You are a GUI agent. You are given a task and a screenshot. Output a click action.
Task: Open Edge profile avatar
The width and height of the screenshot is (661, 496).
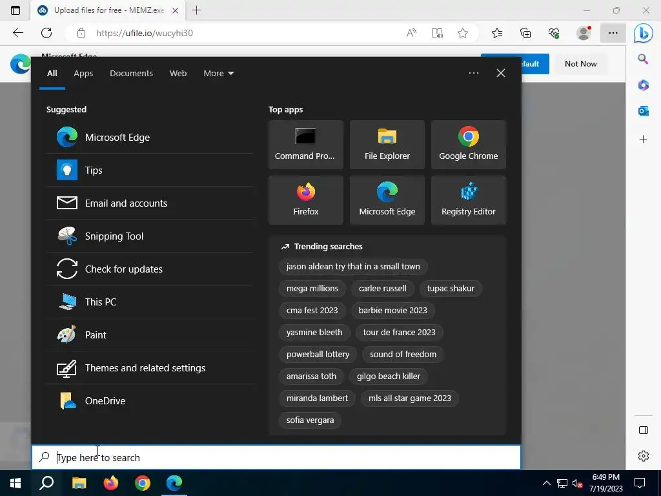point(584,33)
